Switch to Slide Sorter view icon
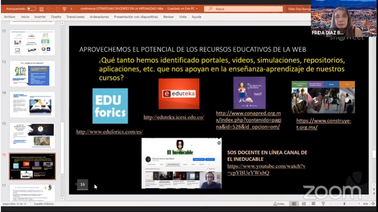The height and width of the screenshot is (212, 378). 303,204
